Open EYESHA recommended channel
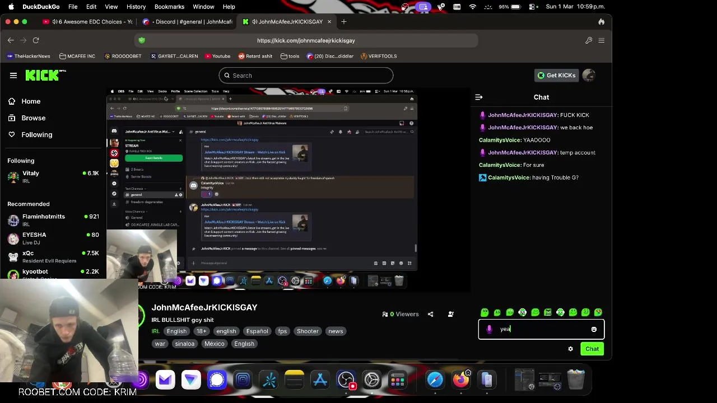 coord(53,238)
